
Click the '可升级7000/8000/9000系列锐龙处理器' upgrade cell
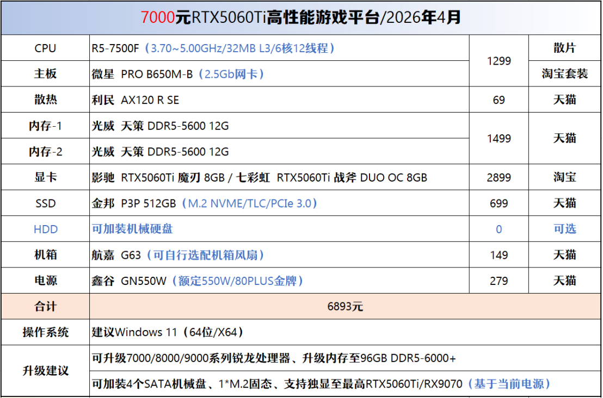[x=346, y=358]
